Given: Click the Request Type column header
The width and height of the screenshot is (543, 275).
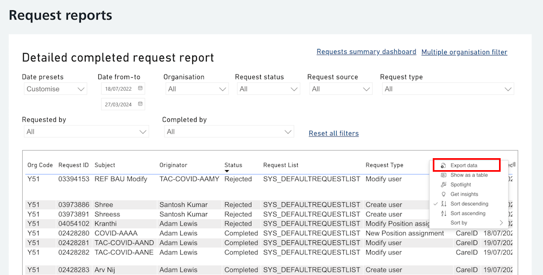Looking at the screenshot, I should pos(384,165).
